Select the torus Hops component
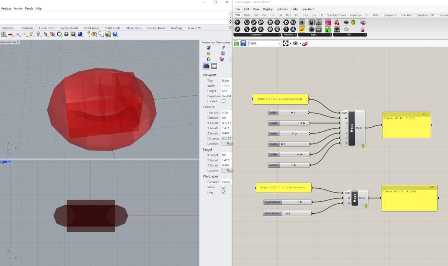Image resolution: width=448 pixels, height=266 pixels. pos(355,198)
